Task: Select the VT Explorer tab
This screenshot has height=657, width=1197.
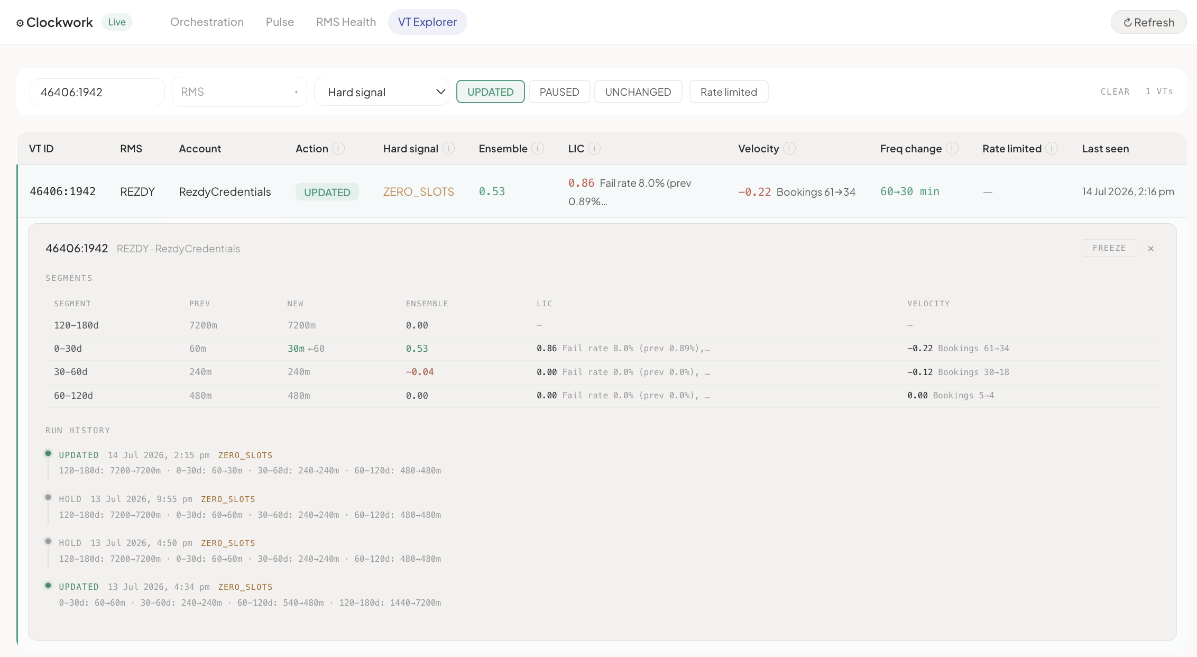Action: pos(427,22)
